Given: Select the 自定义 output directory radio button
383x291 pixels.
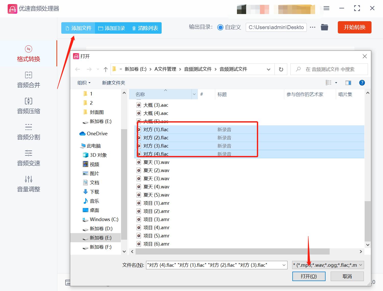Looking at the screenshot, I should coord(220,27).
